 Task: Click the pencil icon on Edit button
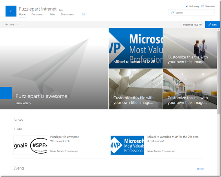210,25
